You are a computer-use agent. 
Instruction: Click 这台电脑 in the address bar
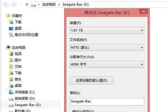point(49,5)
